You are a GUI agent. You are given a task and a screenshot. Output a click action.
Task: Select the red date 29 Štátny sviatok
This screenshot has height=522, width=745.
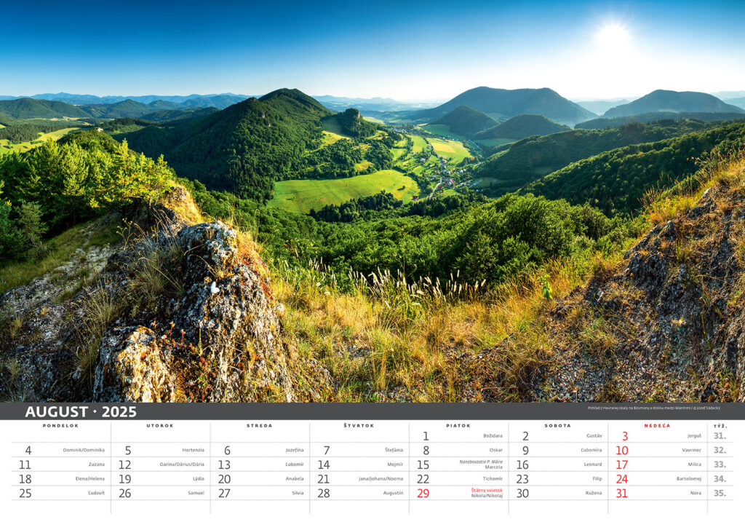[x=458, y=493]
